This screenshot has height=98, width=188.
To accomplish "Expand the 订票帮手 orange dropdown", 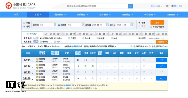I will click(162, 42).
